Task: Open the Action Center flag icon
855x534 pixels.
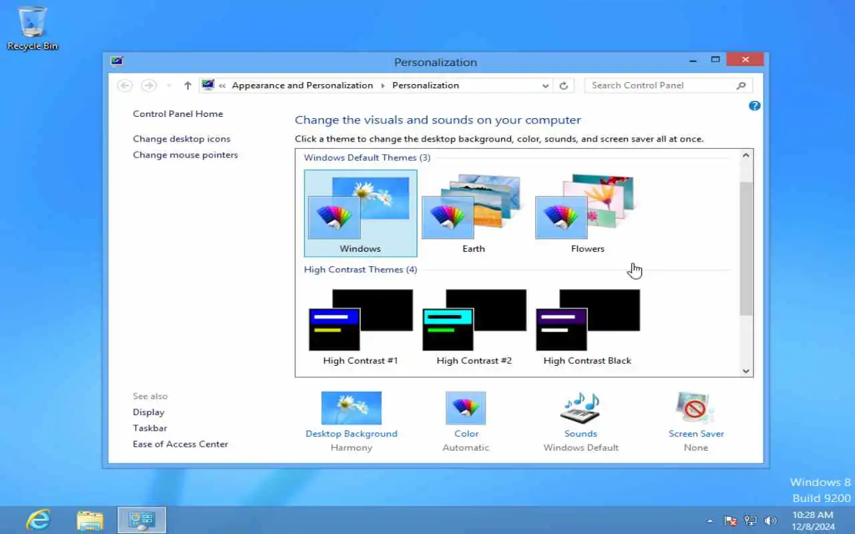Action: [731, 521]
